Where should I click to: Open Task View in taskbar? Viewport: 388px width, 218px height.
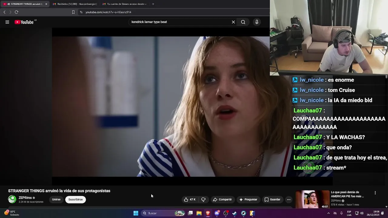(190, 213)
